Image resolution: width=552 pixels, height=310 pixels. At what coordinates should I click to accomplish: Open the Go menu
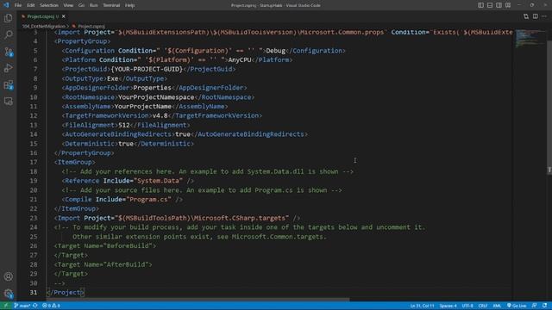pos(81,5)
